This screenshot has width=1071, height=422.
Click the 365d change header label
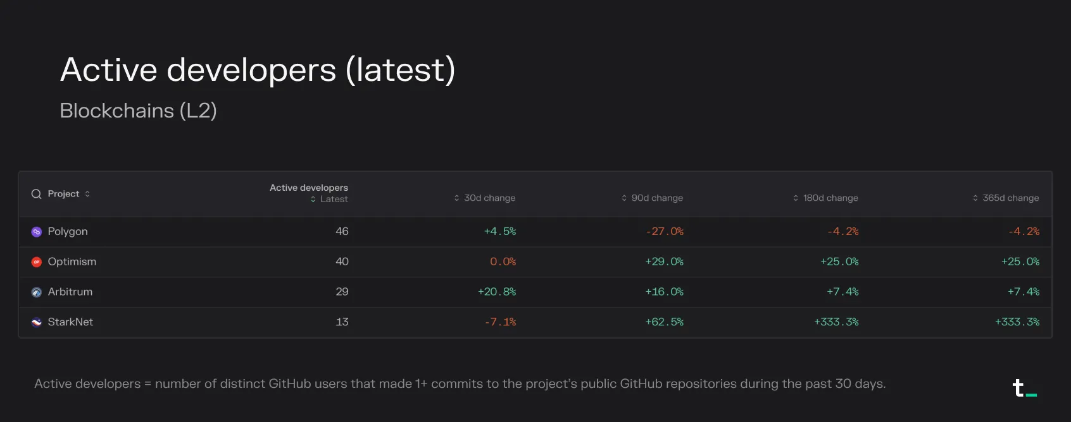(1011, 198)
